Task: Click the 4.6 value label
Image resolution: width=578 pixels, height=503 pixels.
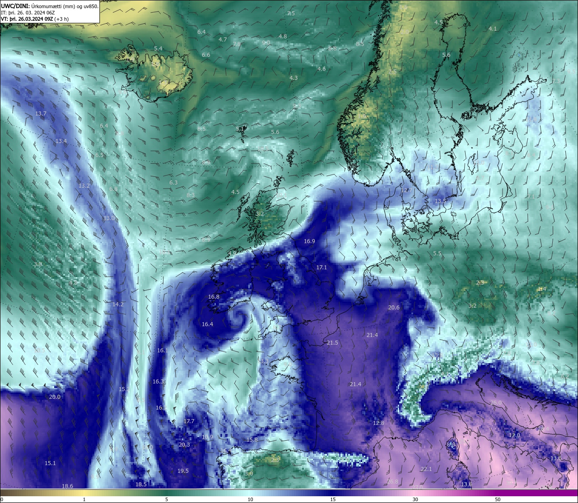Action: [322, 69]
